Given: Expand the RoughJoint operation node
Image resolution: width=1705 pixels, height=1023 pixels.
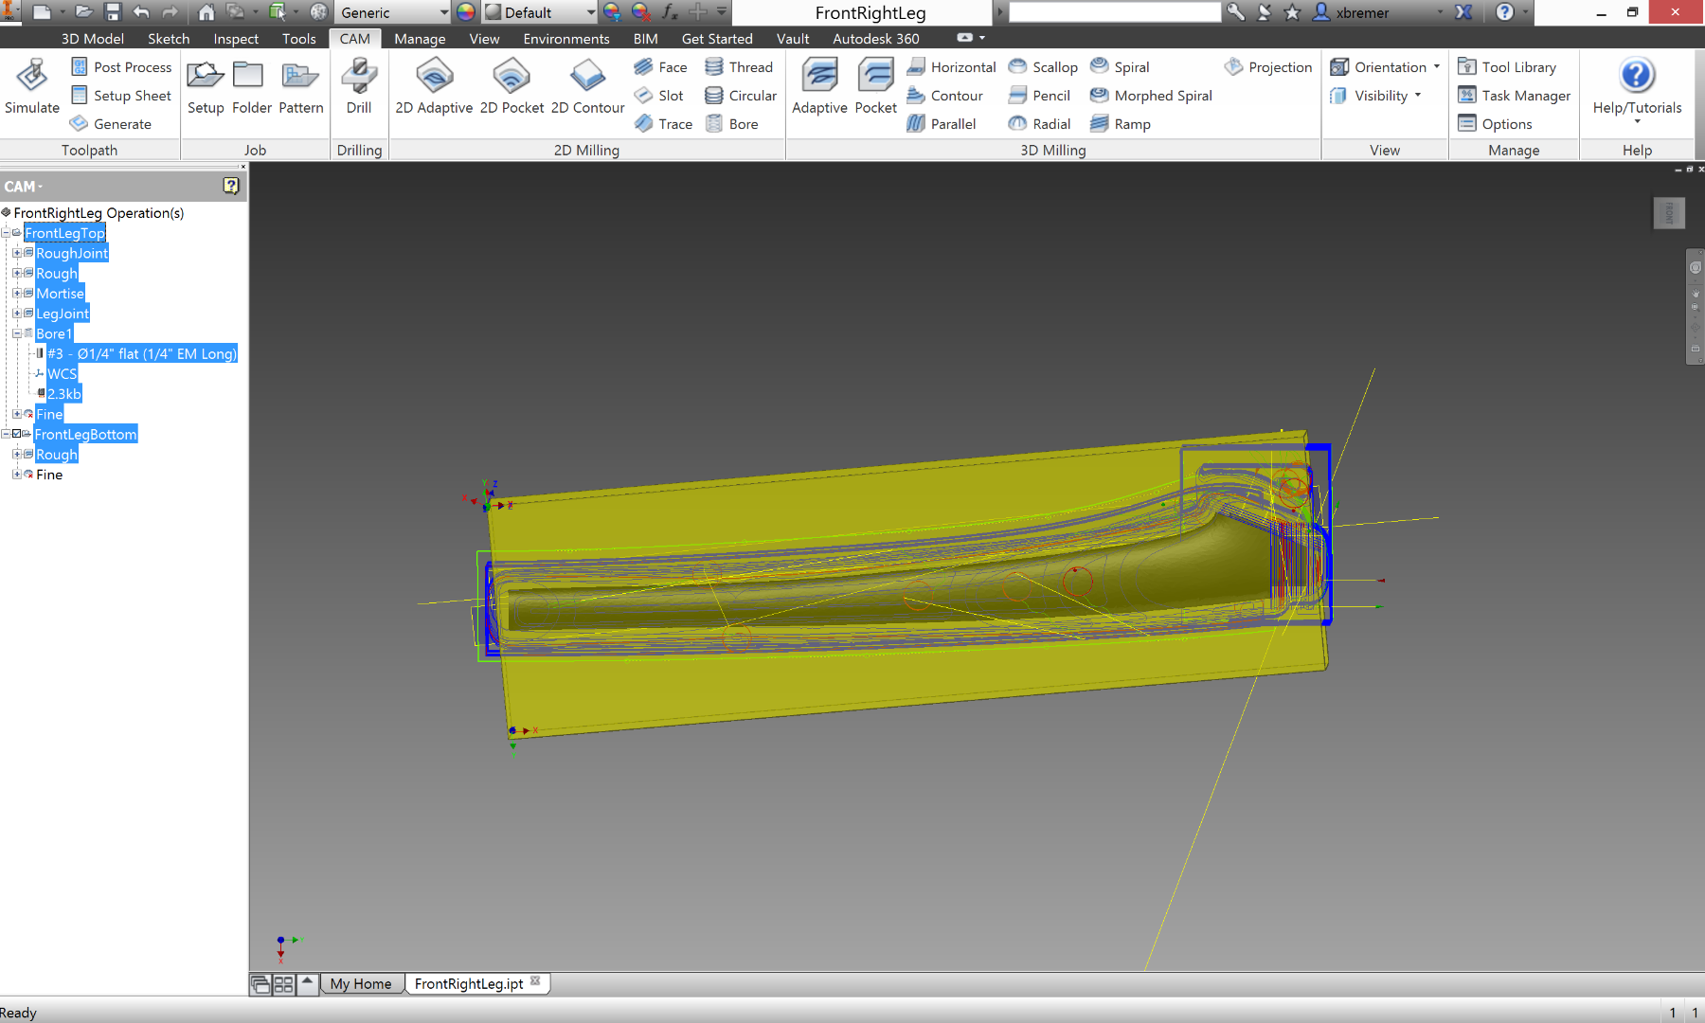Looking at the screenshot, I should (16, 253).
